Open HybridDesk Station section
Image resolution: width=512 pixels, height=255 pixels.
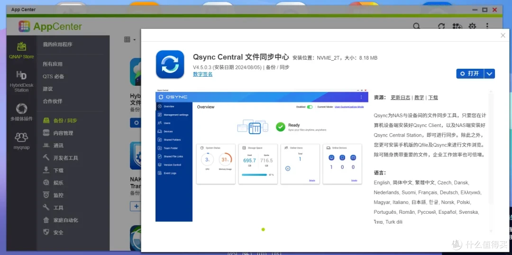[x=21, y=82]
